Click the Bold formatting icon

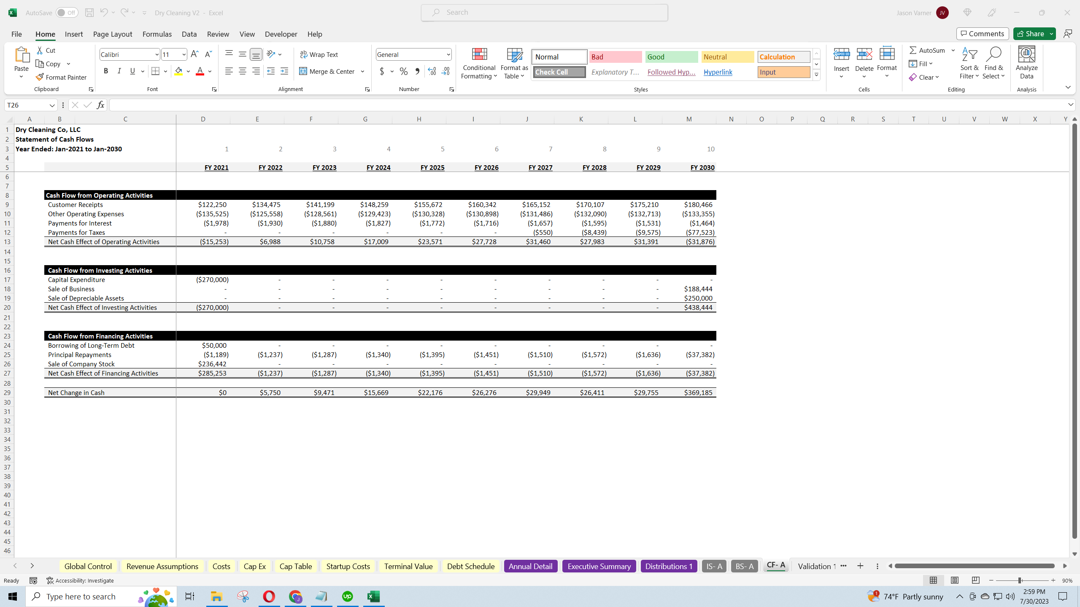click(x=106, y=71)
